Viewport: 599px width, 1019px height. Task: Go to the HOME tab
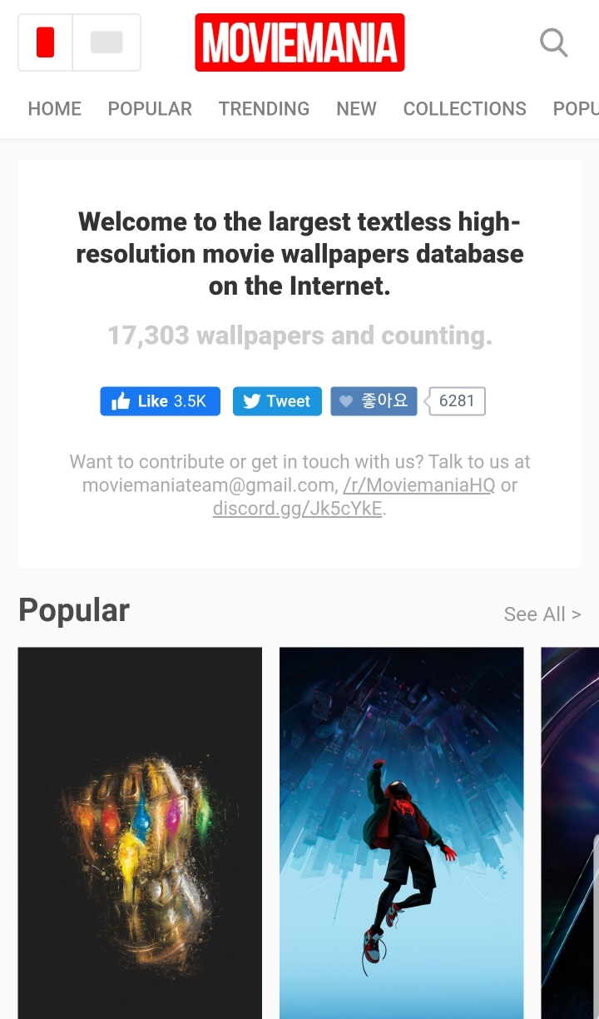[55, 109]
